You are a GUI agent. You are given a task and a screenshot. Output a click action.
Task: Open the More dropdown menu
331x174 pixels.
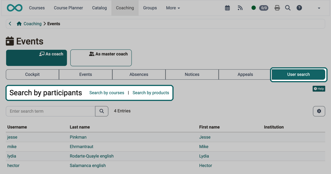[173, 8]
